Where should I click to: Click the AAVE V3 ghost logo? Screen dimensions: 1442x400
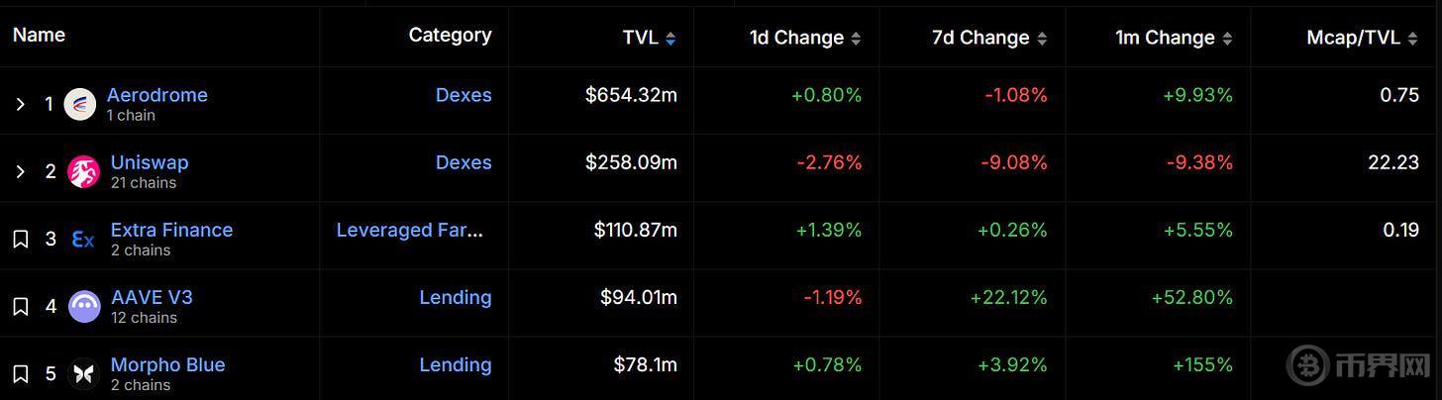84,306
